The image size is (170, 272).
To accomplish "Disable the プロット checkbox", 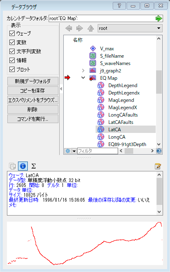I will [12, 70].
